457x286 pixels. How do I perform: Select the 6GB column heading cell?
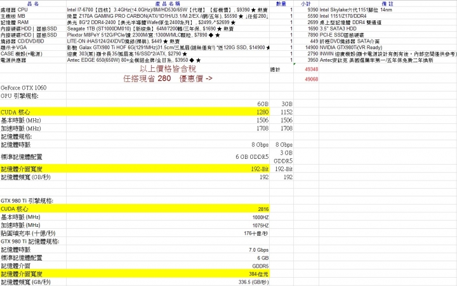point(168,104)
